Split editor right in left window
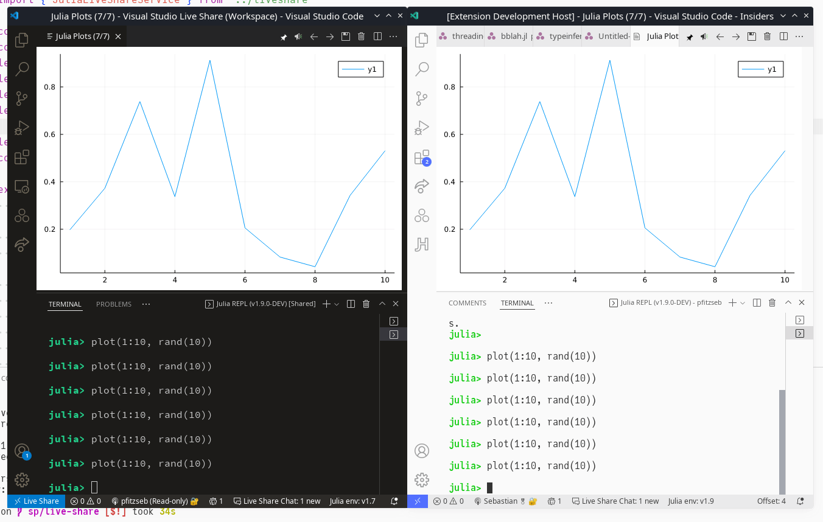This screenshot has width=823, height=522. pos(377,37)
